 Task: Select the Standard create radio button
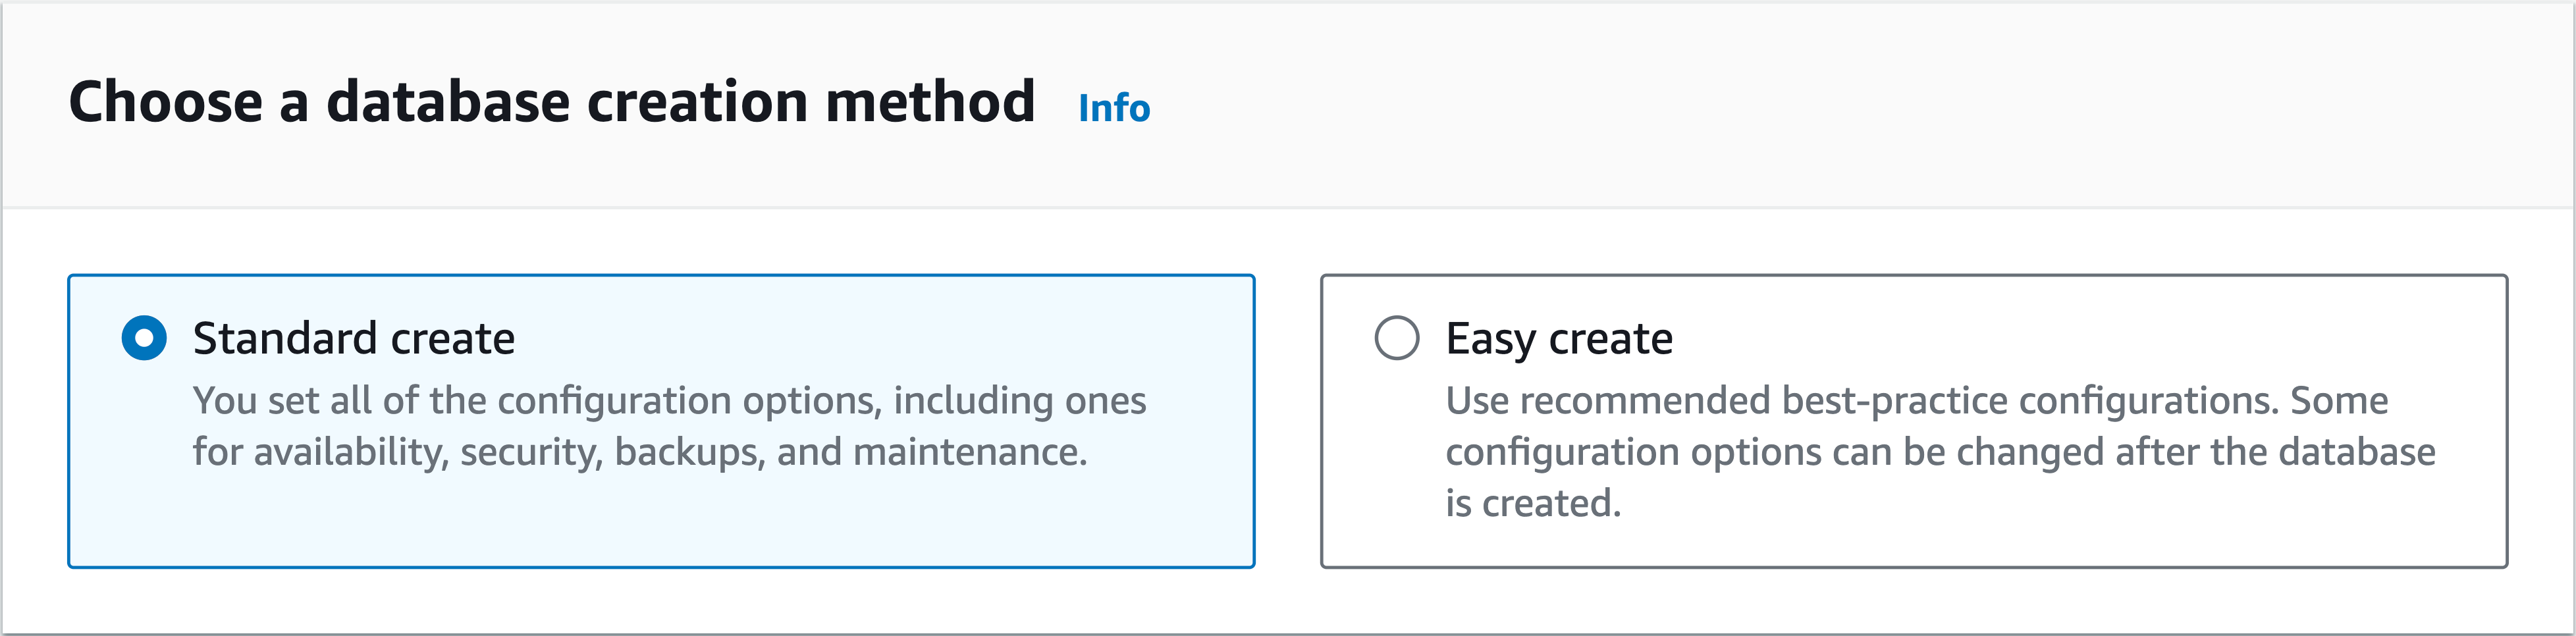(x=144, y=338)
